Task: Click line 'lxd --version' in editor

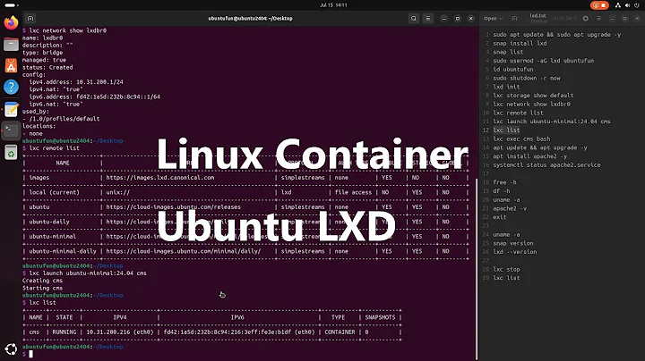Action: [x=514, y=252]
